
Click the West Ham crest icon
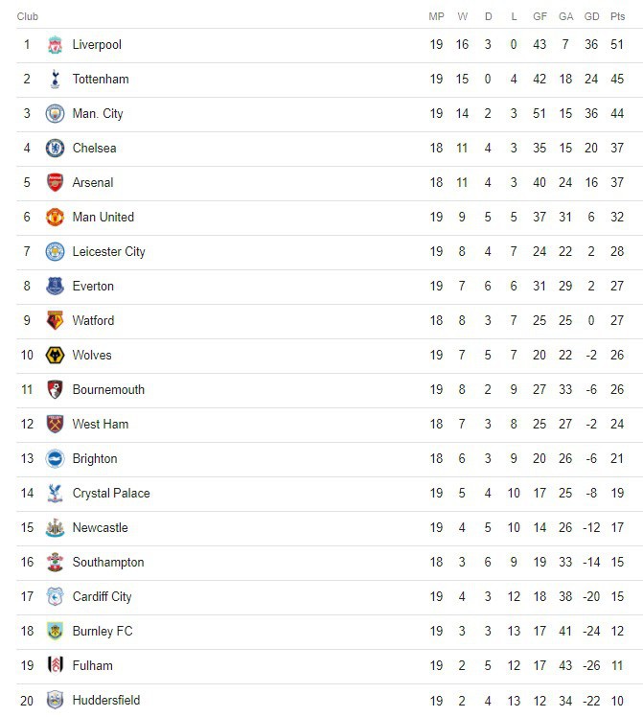(55, 425)
